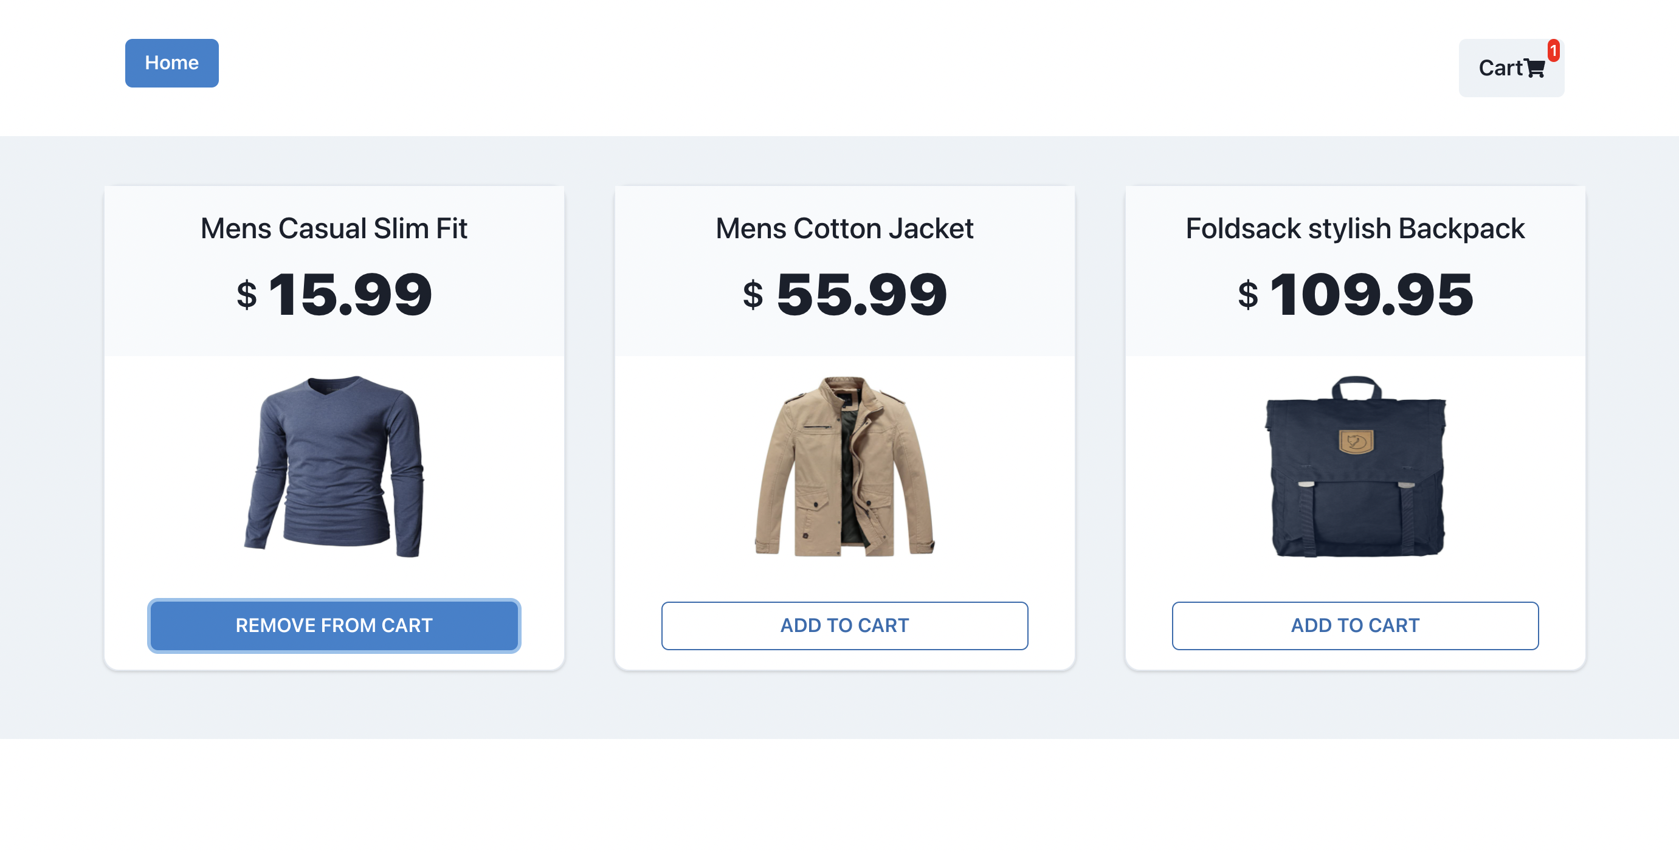Click the 55.99 price text

(x=861, y=294)
